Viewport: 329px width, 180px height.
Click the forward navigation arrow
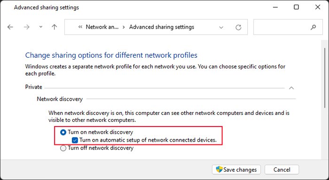click(x=27, y=27)
